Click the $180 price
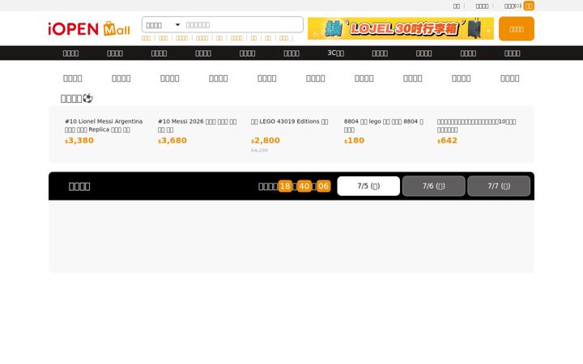The height and width of the screenshot is (364, 583). tap(354, 141)
